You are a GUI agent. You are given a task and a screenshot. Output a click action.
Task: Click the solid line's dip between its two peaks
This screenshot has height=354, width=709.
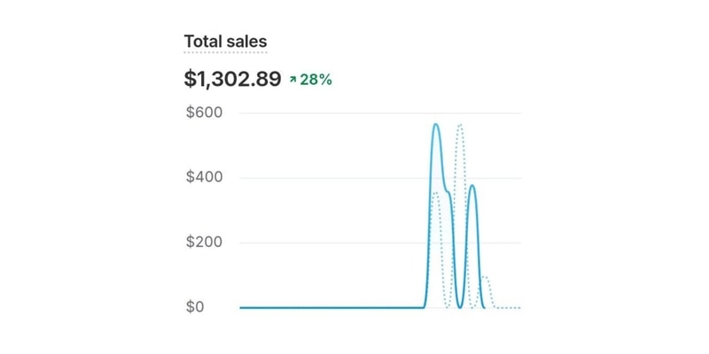459,306
